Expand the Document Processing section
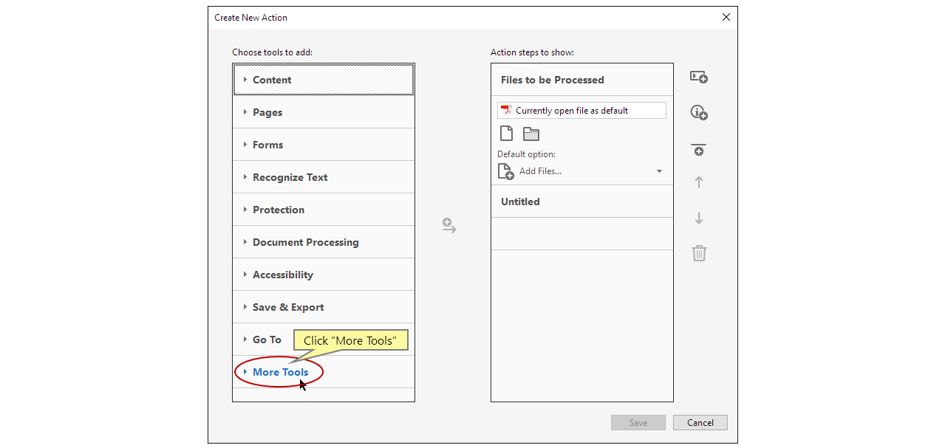The image size is (945, 448). tap(306, 241)
